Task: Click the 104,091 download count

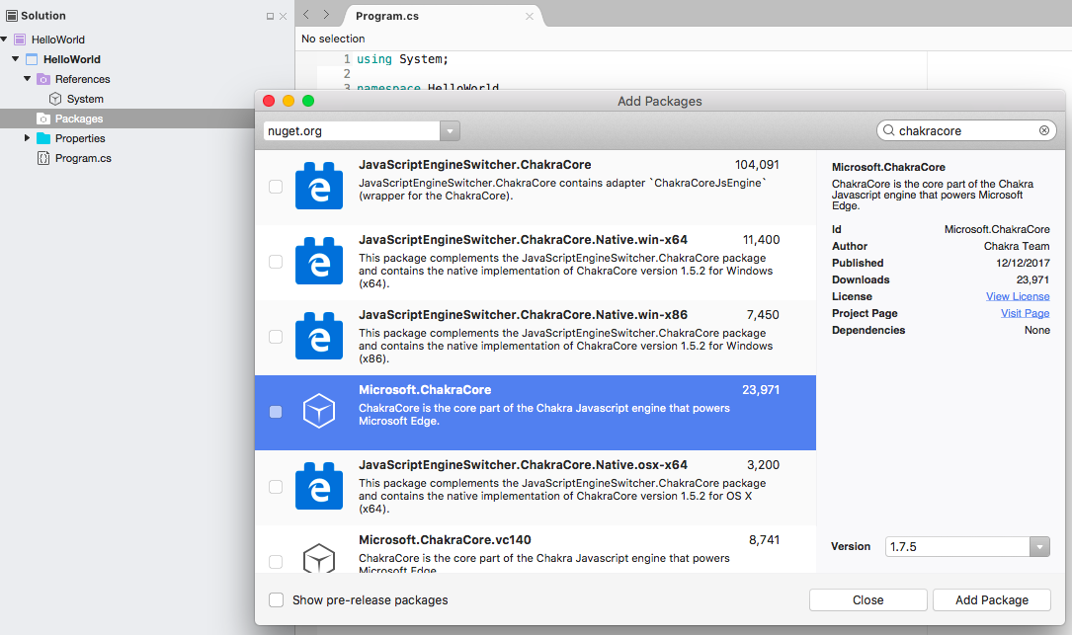Action: (x=757, y=165)
